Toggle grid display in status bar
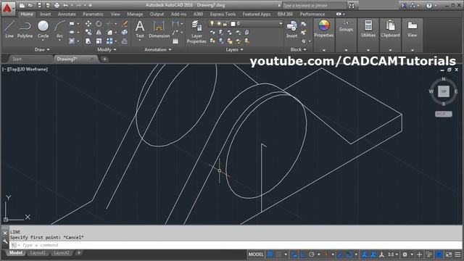The height and width of the screenshot is (261, 464). coord(270,254)
